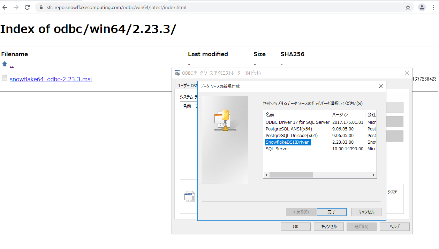Select PostgreSQL ANSI(x64) driver row
The height and width of the screenshot is (249, 439).
click(x=289, y=129)
